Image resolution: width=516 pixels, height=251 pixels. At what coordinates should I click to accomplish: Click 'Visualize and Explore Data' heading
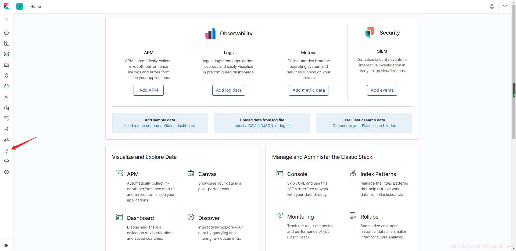(144, 157)
